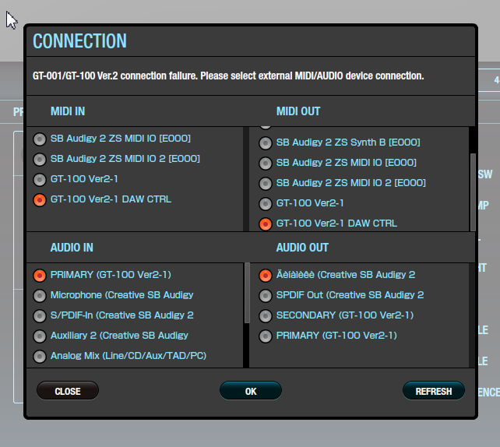
Task: Click the CLOSE button
Action: (68, 391)
